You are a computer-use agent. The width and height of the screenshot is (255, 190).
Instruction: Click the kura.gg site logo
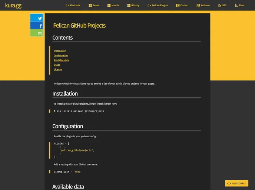pos(13,6)
